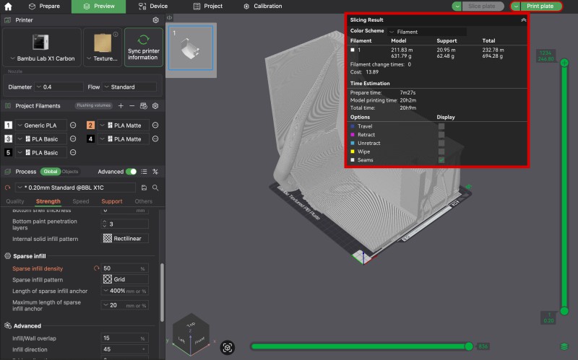
Task: Toggle Travel display checkbox
Action: click(x=441, y=126)
